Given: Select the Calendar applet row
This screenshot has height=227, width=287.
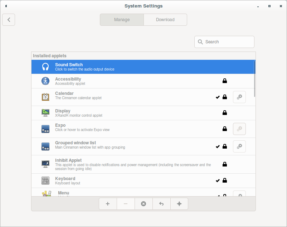Looking at the screenshot, I should click(143, 97).
